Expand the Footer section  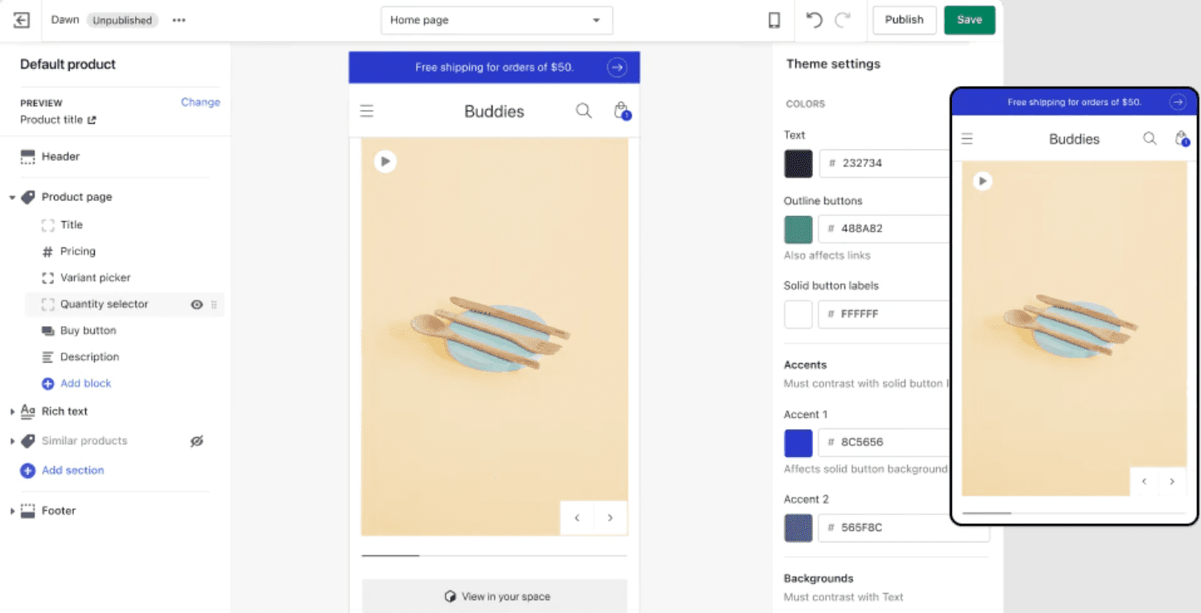[x=12, y=511]
